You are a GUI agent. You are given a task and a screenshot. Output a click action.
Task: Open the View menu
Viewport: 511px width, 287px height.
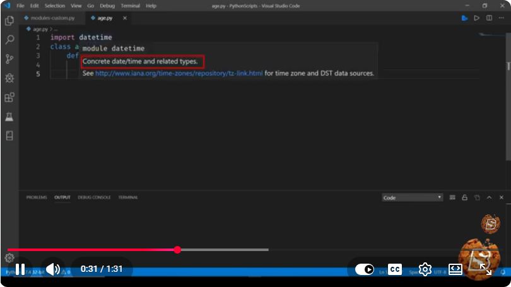click(76, 6)
